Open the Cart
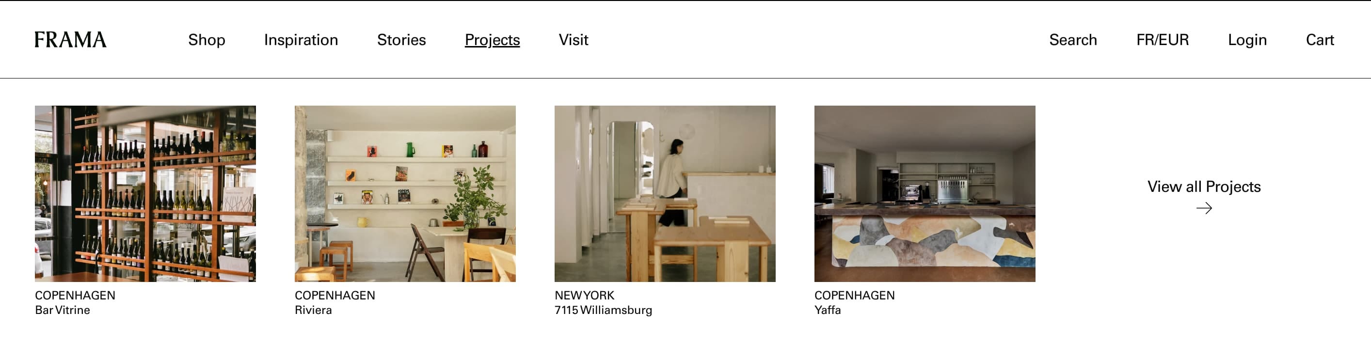Screen dimensions: 1371x344 tap(1320, 40)
